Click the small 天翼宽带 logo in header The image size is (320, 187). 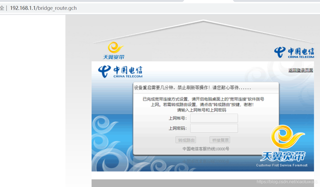tap(114, 50)
